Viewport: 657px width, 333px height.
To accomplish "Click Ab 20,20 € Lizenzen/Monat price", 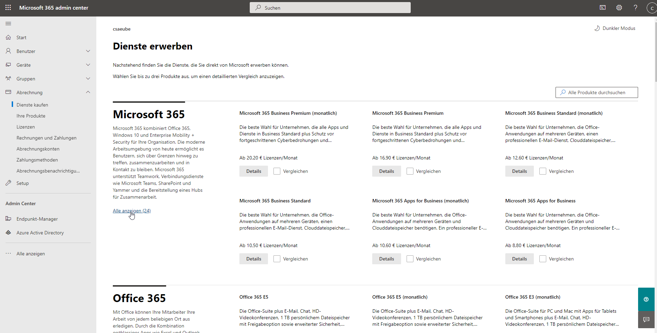I will (x=268, y=158).
